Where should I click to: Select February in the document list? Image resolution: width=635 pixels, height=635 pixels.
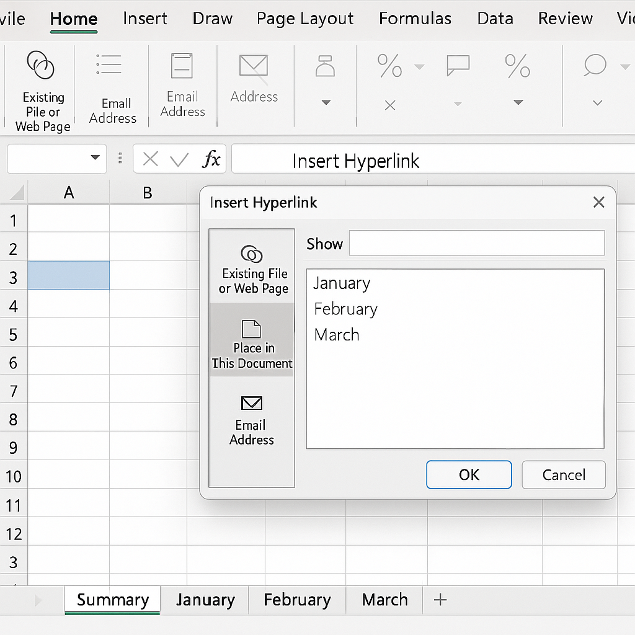point(345,309)
